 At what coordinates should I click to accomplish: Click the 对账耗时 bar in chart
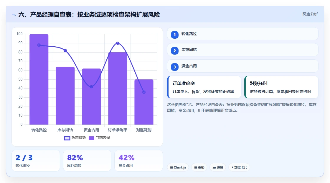pyautogui.click(x=144, y=102)
